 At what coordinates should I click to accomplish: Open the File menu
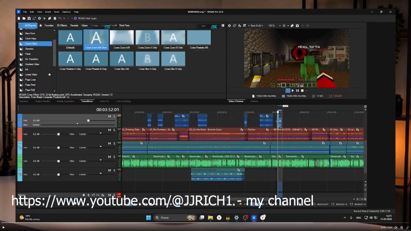coord(25,12)
